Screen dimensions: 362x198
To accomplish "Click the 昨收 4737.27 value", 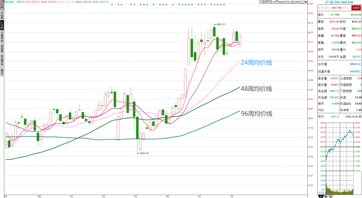I will click(x=356, y=22).
